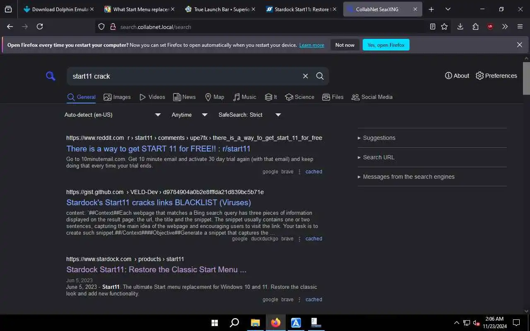Click the uBlock Origin toolbar icon
530x331 pixels.
click(x=490, y=26)
